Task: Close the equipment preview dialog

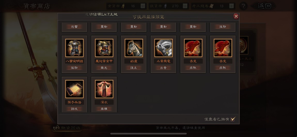Action: (x=236, y=17)
